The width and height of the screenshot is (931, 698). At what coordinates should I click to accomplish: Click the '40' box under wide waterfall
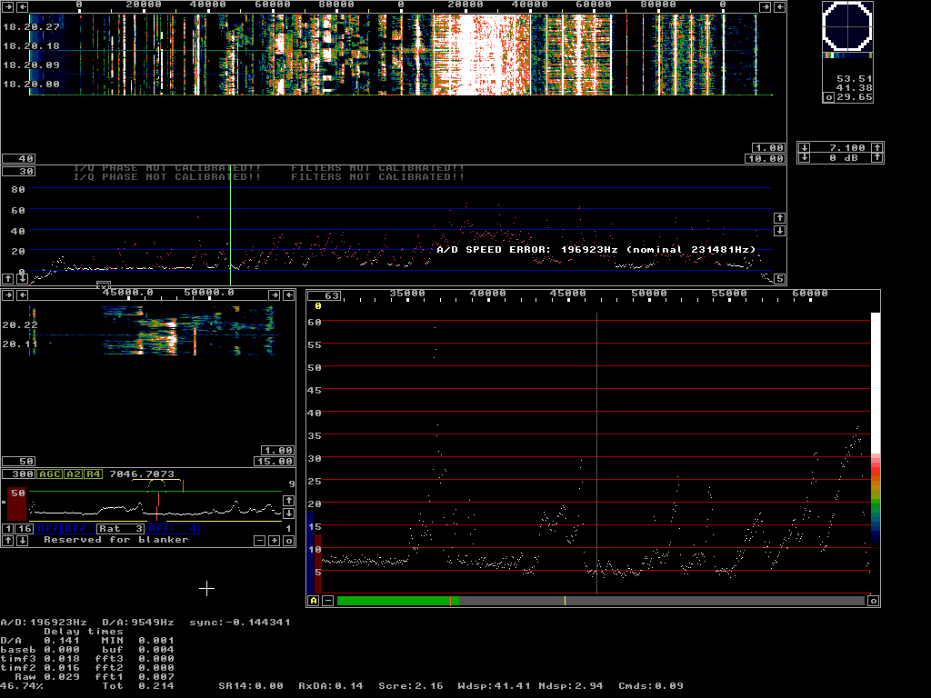[19, 159]
